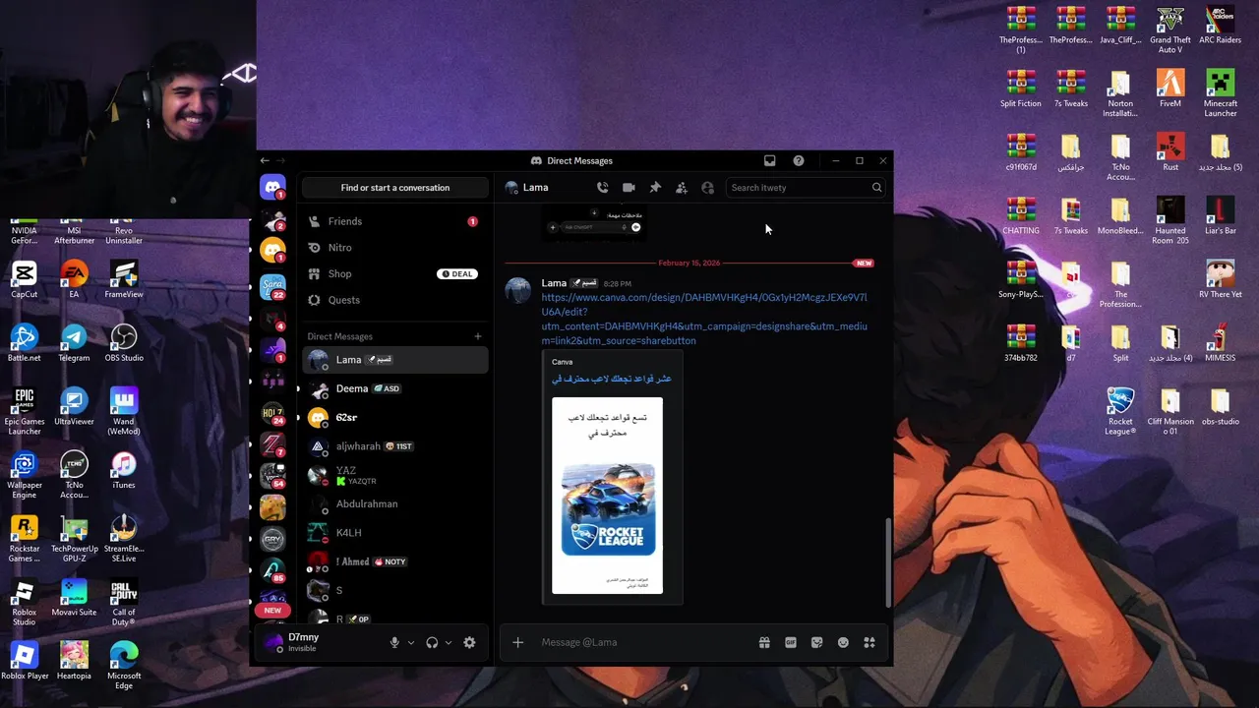Open Wallpaper Engine desktop icon

click(24, 475)
